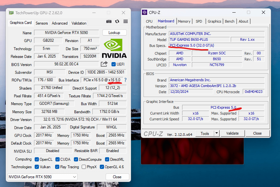Viewport: 280px width, 187px height.
Task: Toggle the DirectCompute checkbox
Action: click(x=76, y=159)
